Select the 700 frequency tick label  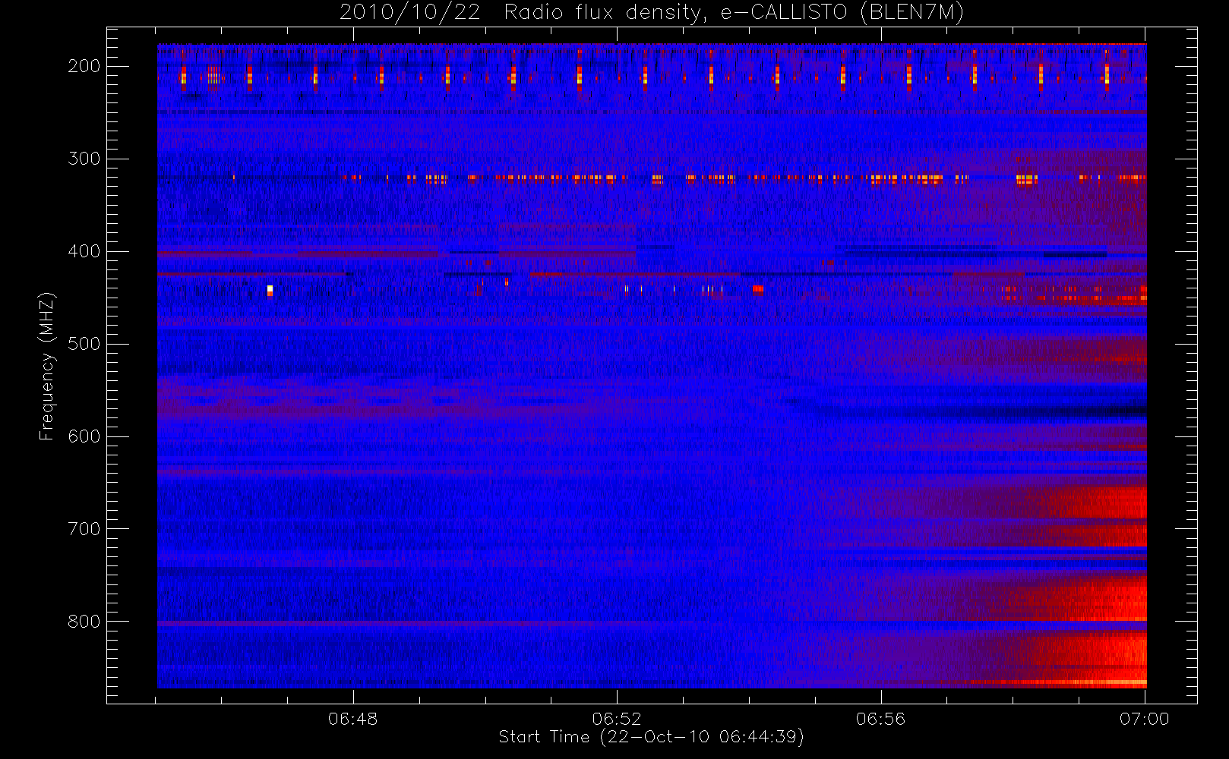[84, 529]
